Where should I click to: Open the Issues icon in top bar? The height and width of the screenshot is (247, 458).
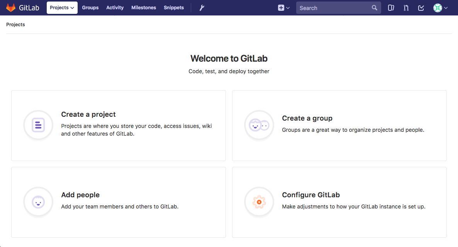tap(391, 8)
